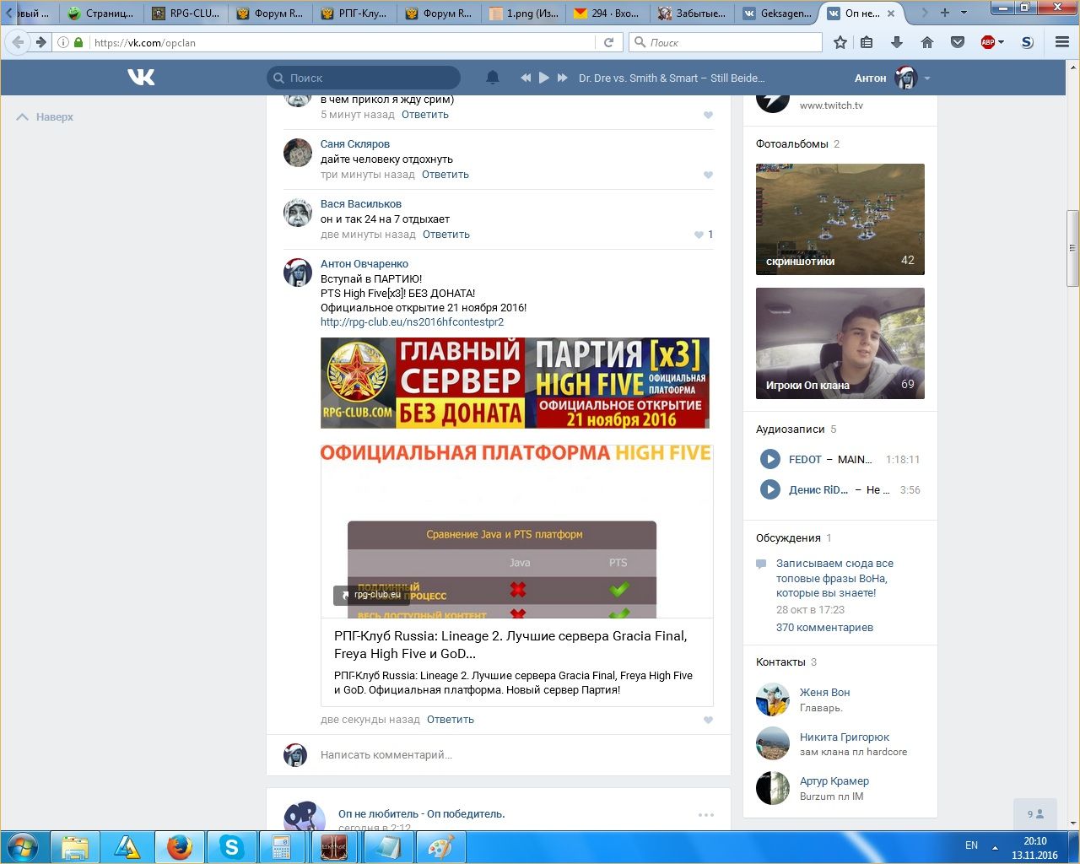The height and width of the screenshot is (864, 1080).
Task: Switch to the Geksagen... browser tab
Action: coord(776,13)
